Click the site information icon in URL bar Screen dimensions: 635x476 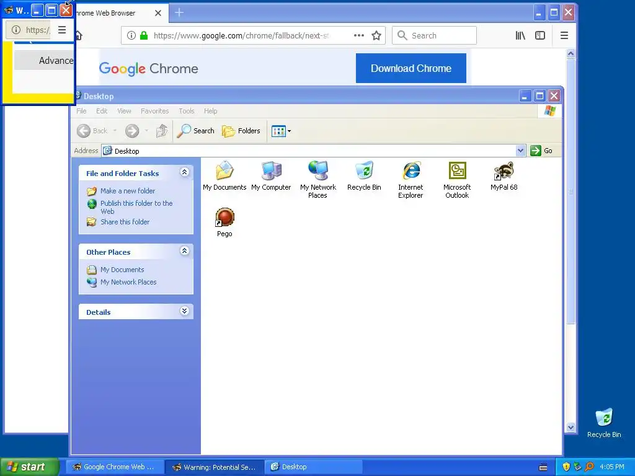coord(131,35)
